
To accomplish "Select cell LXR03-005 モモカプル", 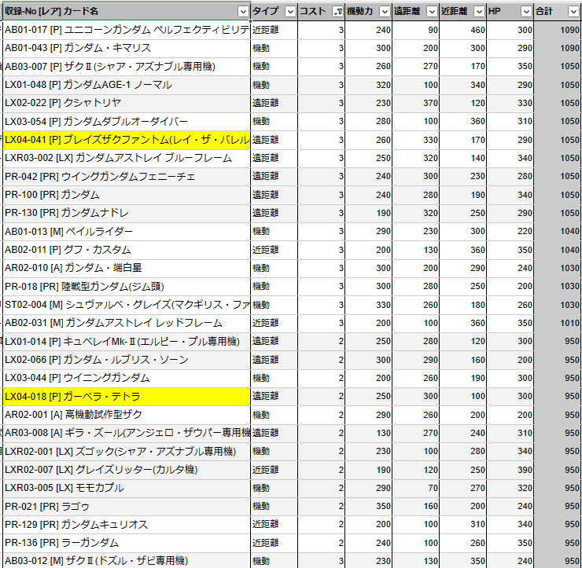I will pos(126,489).
